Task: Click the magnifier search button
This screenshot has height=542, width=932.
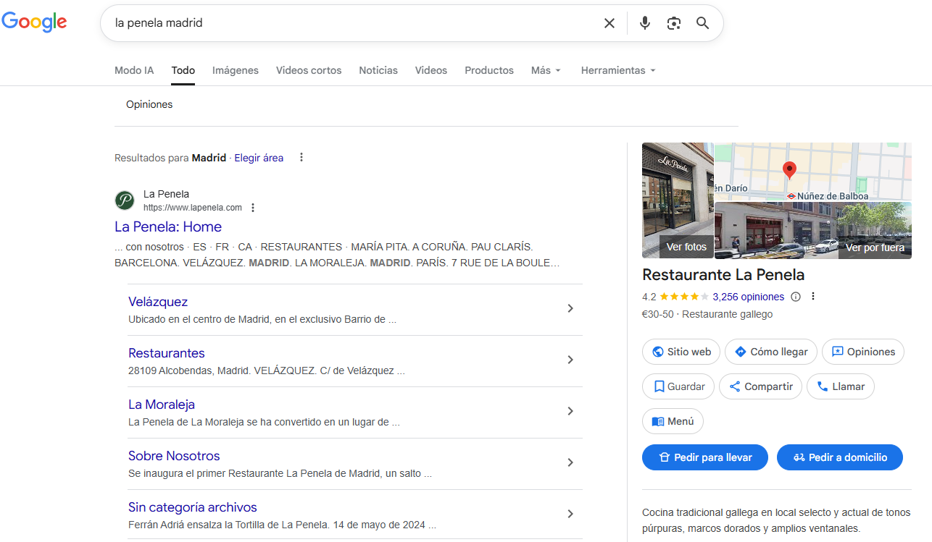Action: (x=702, y=23)
